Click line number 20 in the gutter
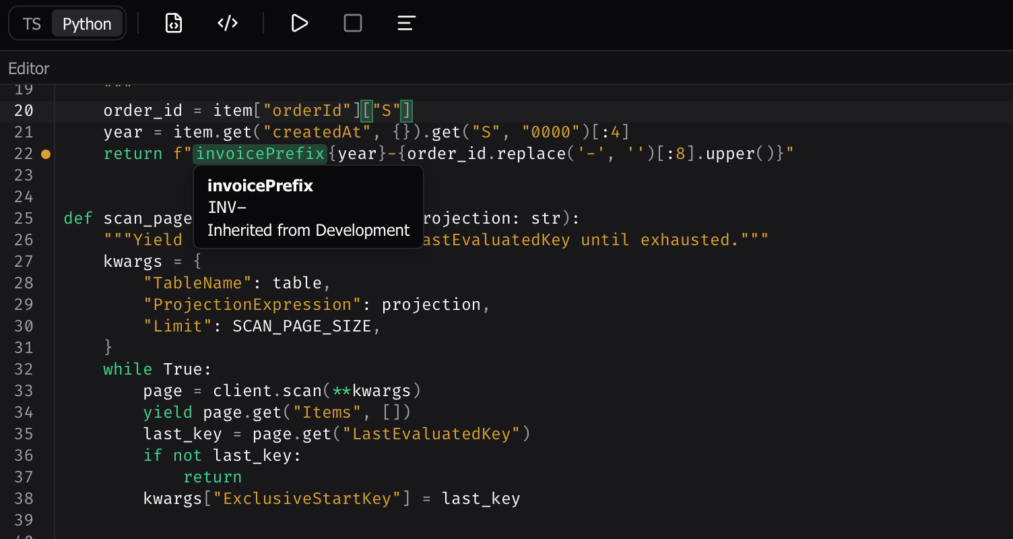 click(x=24, y=110)
